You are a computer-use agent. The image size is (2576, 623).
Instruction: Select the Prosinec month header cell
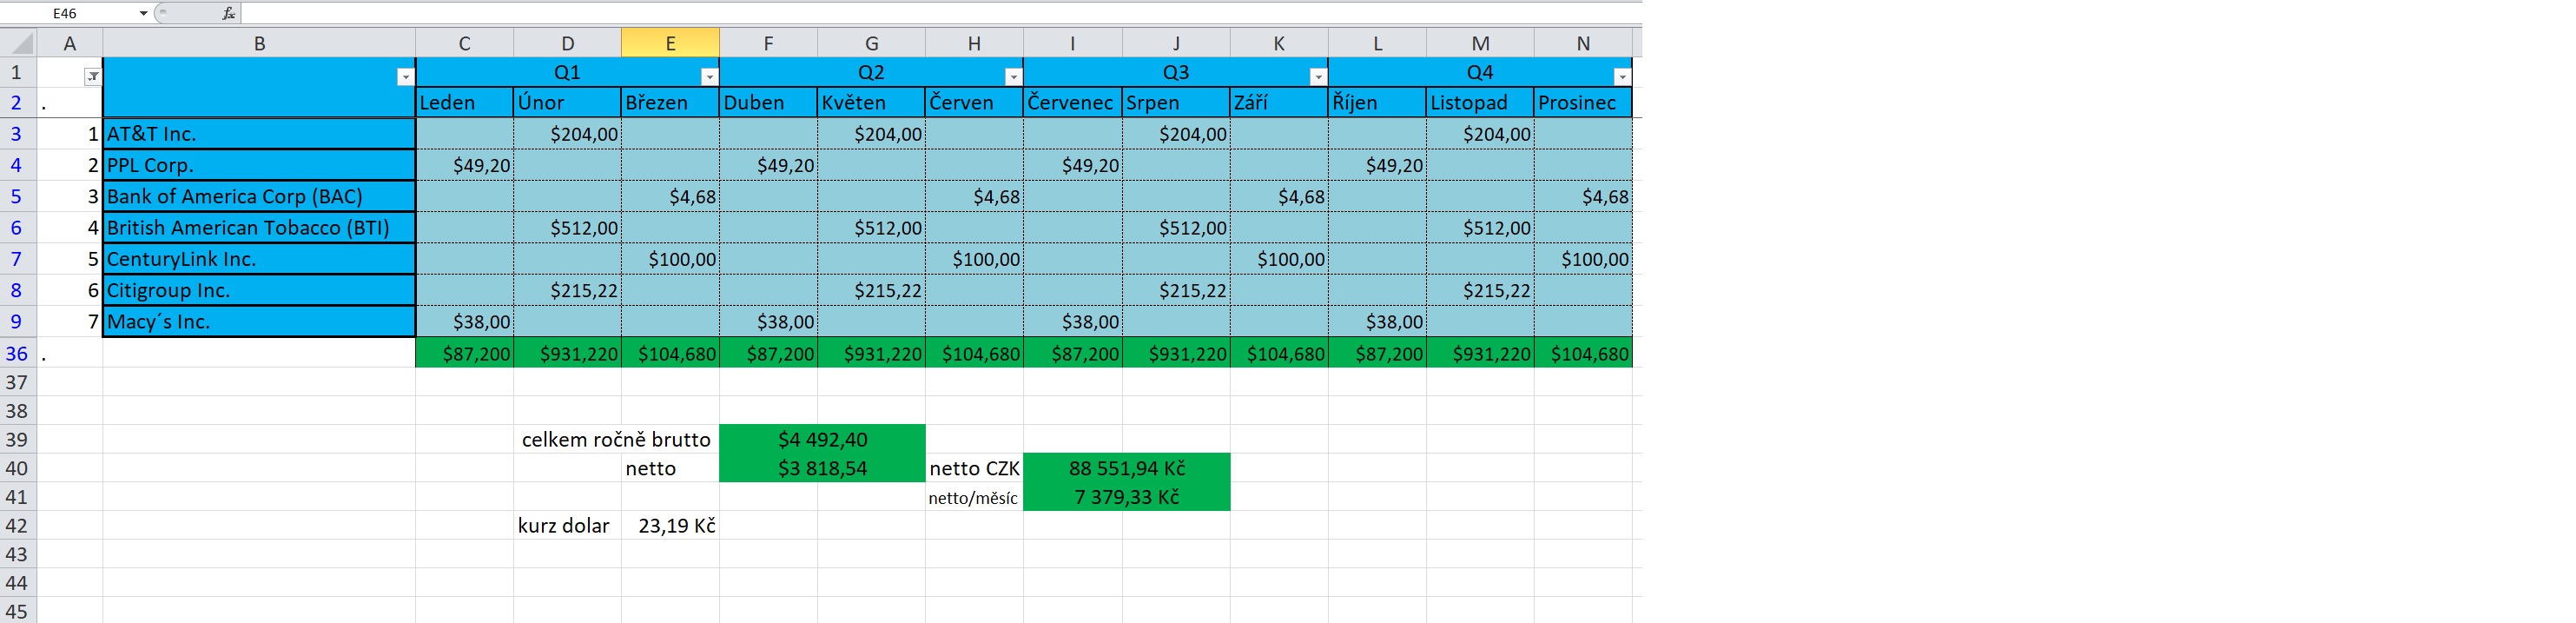pos(1582,103)
